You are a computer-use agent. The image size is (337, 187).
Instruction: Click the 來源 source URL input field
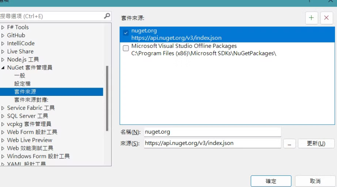[213, 143]
